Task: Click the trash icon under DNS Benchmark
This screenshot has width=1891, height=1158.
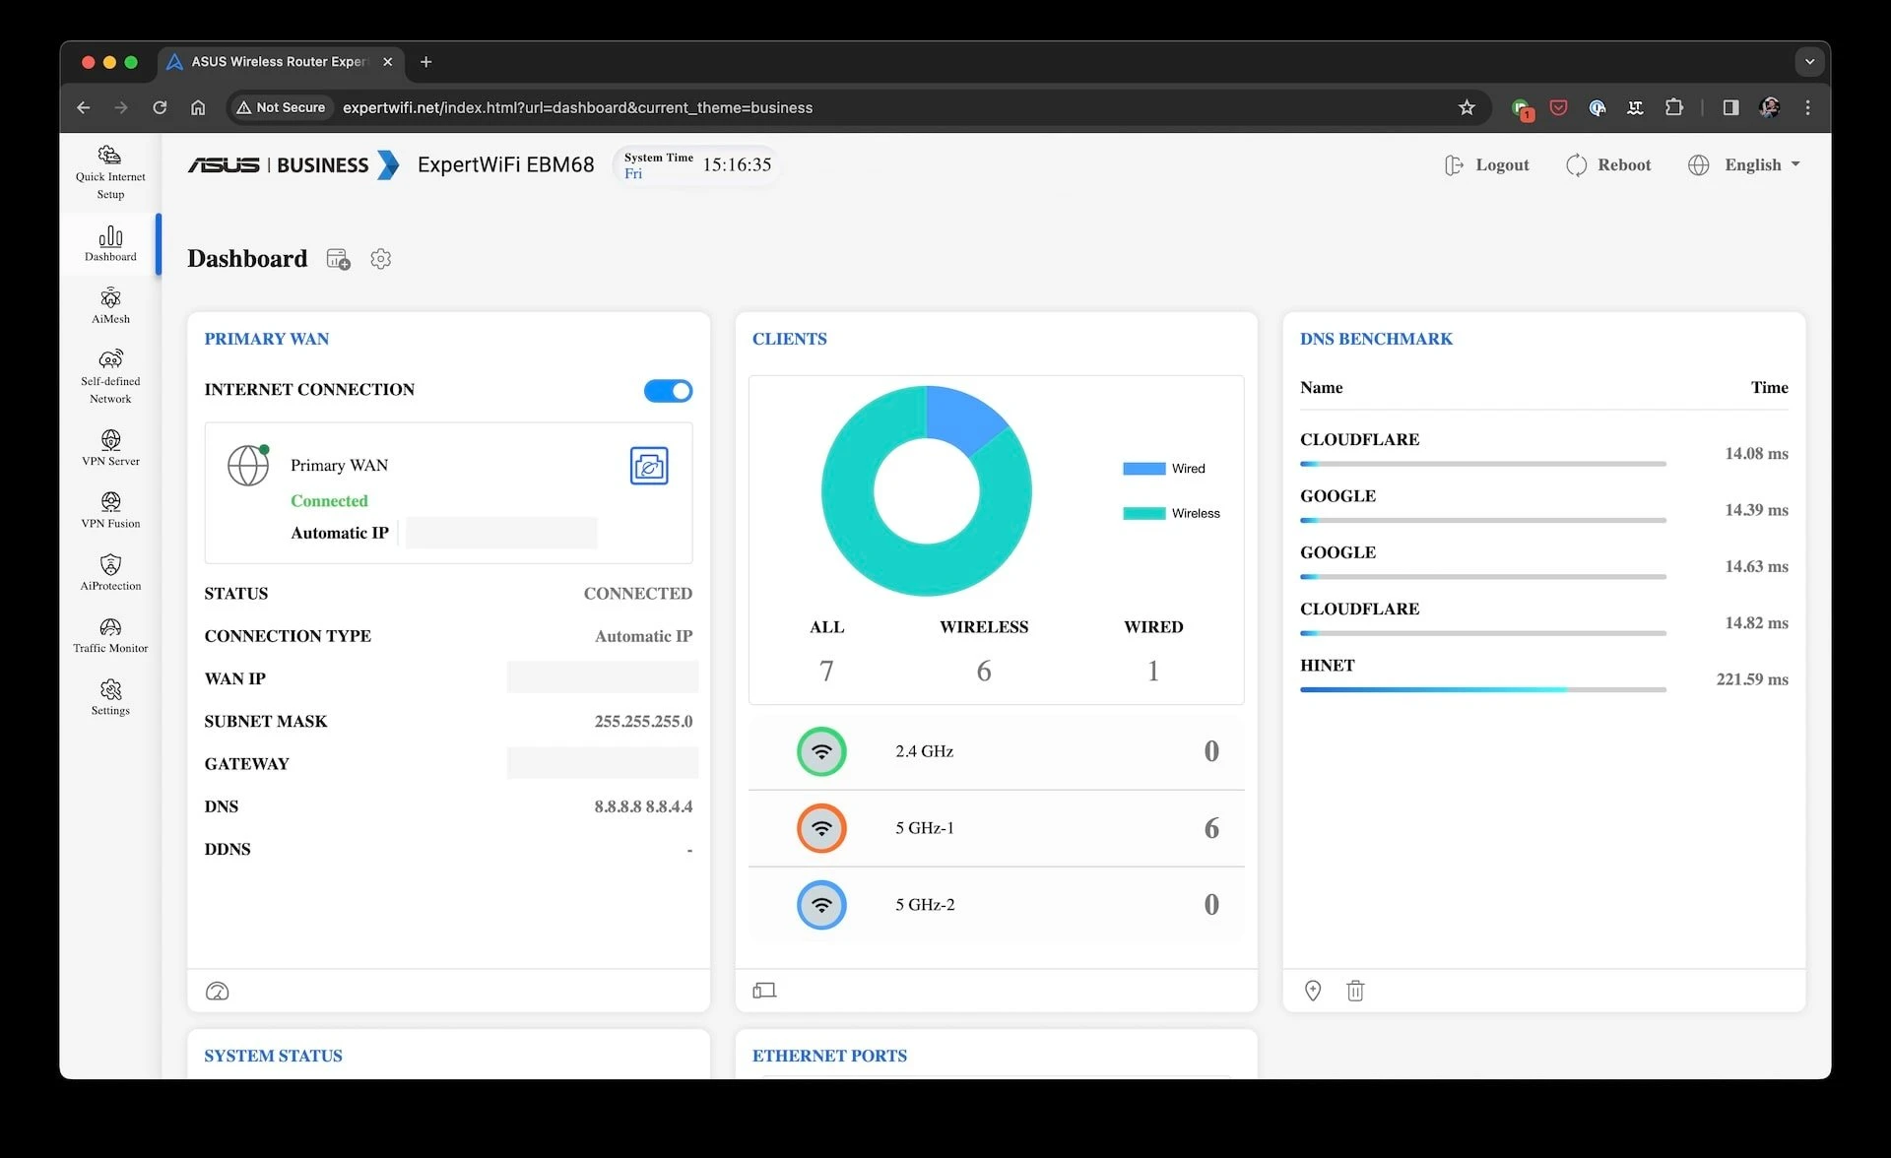Action: tap(1355, 991)
